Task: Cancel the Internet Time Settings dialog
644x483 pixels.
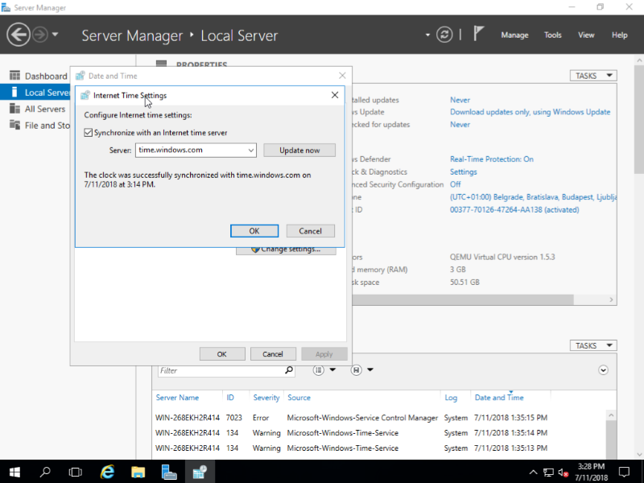Action: [310, 231]
